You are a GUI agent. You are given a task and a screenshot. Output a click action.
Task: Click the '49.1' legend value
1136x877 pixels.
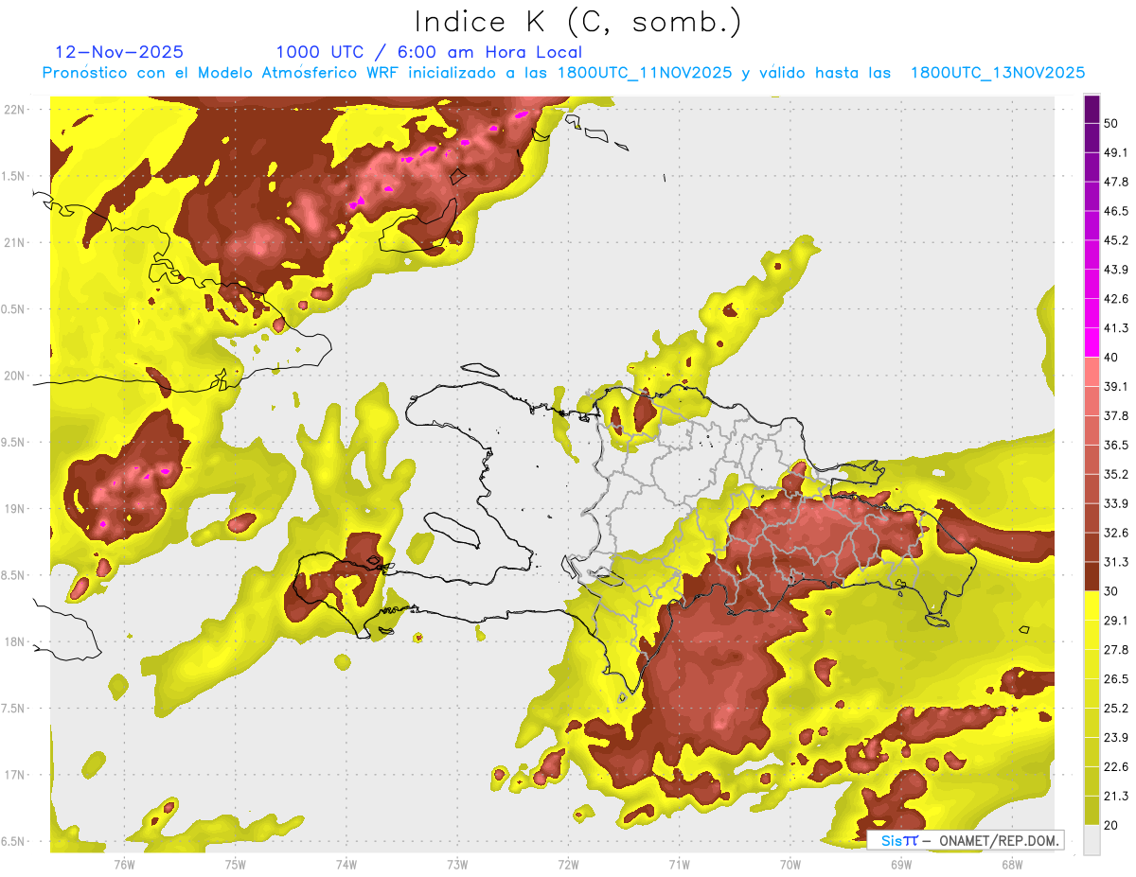coord(1116,152)
